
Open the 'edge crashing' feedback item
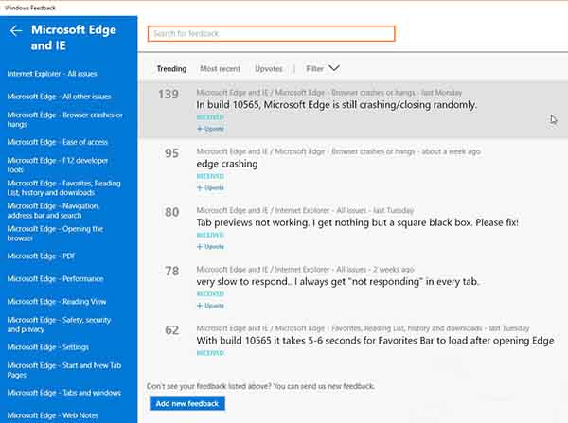pos(227,164)
